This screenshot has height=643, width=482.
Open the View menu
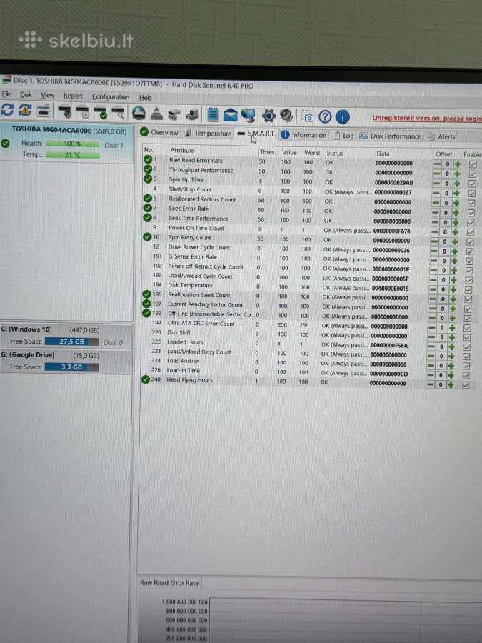tap(48, 95)
